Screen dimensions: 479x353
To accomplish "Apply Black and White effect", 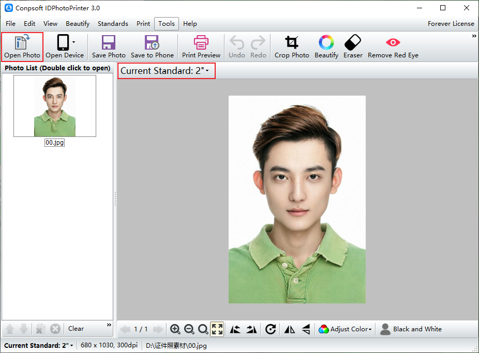I will (411, 329).
